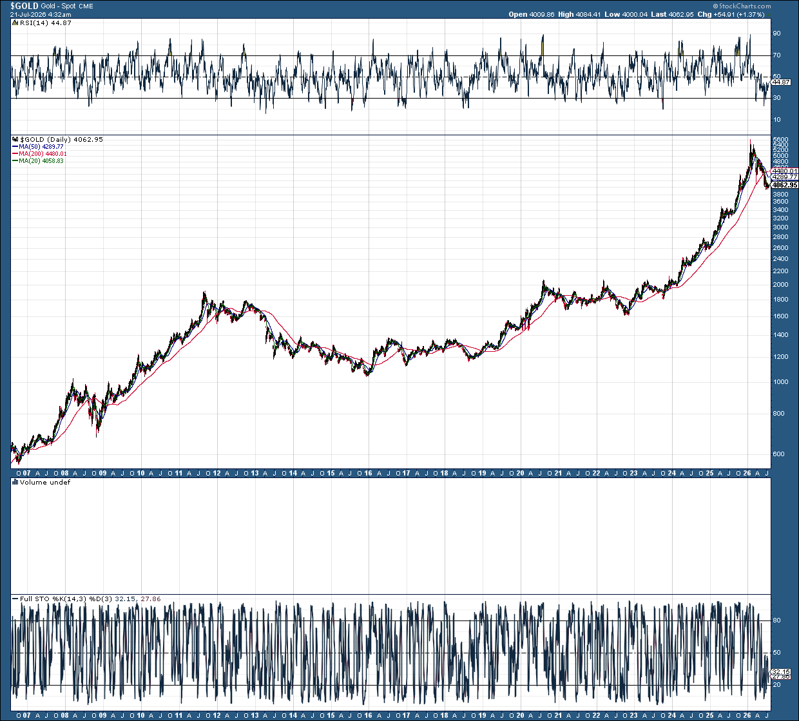Click the 20 level on stochastic axis
The height and width of the screenshot is (721, 799).
tap(777, 685)
